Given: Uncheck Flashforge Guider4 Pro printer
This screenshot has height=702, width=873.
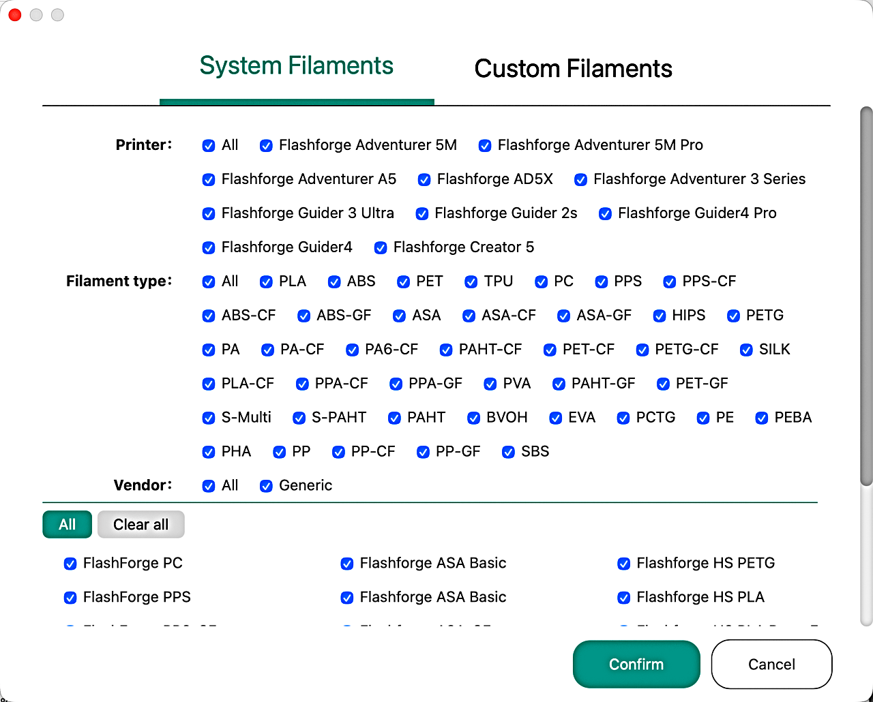Looking at the screenshot, I should 605,213.
